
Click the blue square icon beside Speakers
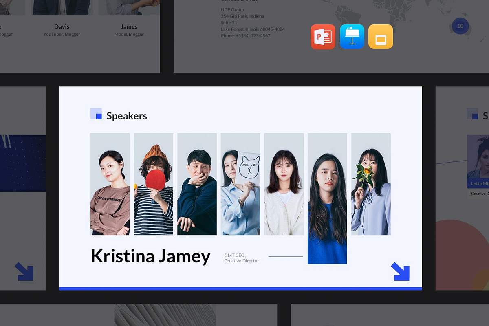pos(96,114)
